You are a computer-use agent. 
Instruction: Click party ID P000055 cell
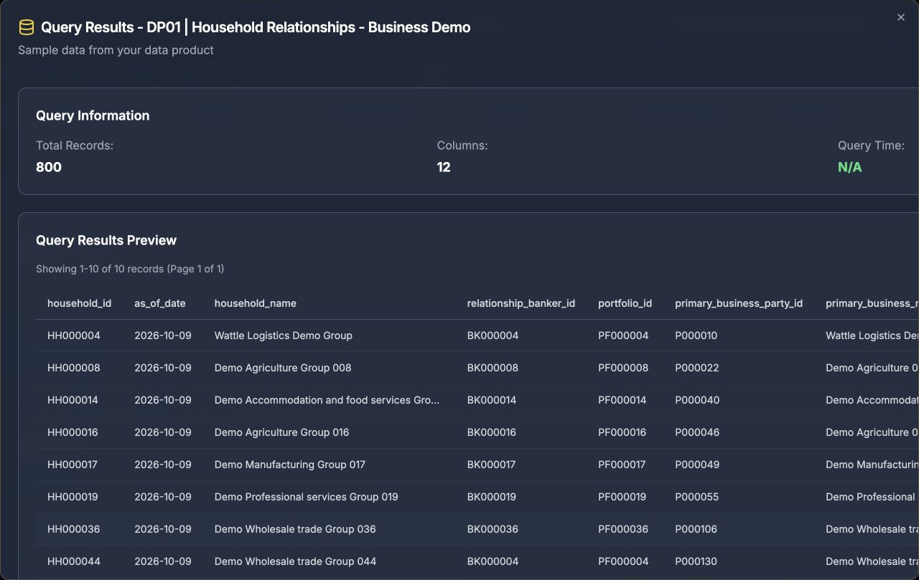click(x=697, y=497)
